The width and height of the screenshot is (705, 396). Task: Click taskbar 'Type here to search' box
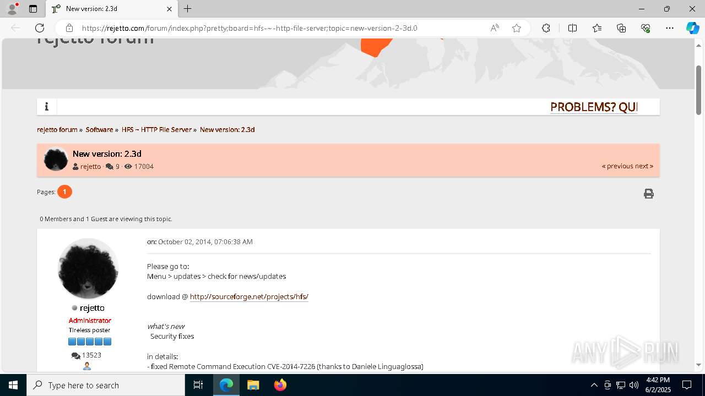point(106,385)
